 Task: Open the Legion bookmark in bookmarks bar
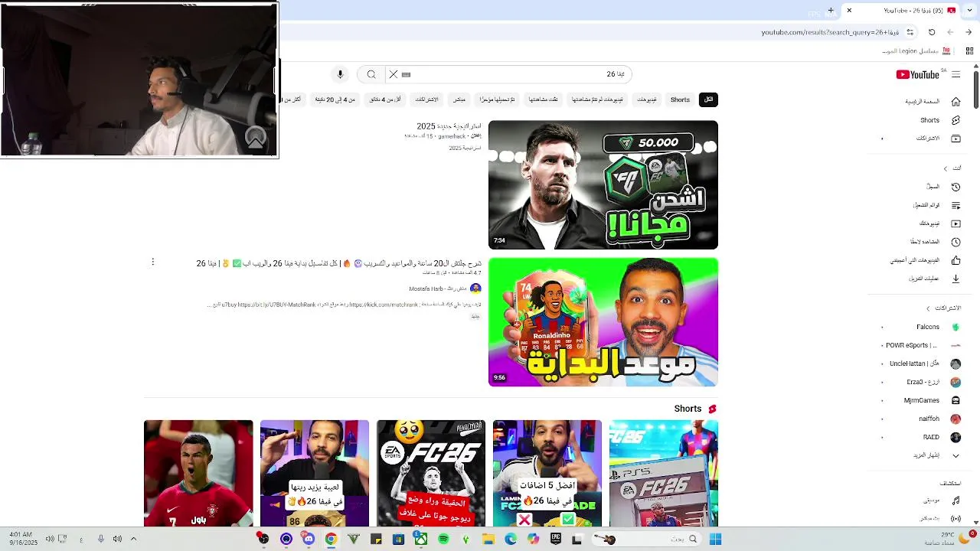click(x=916, y=51)
